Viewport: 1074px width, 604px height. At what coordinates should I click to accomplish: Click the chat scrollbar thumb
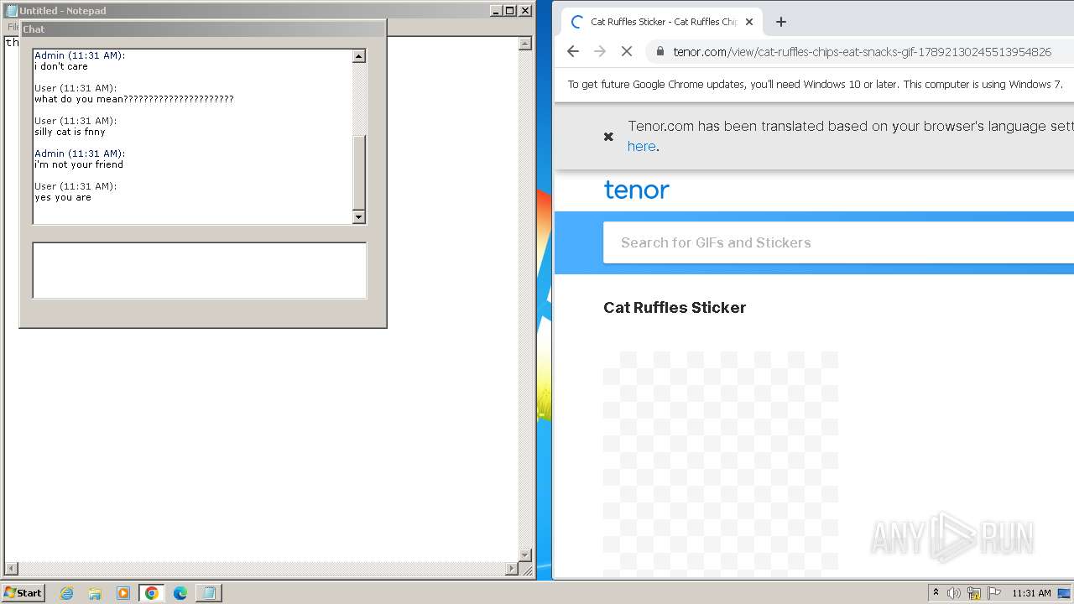point(359,172)
